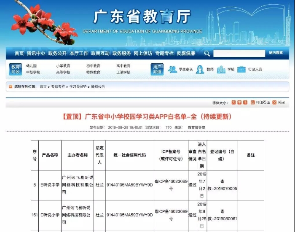This screenshot has height=232, width=295.
Task: Click registration number 粤教-2019070005
Action: tap(222, 185)
